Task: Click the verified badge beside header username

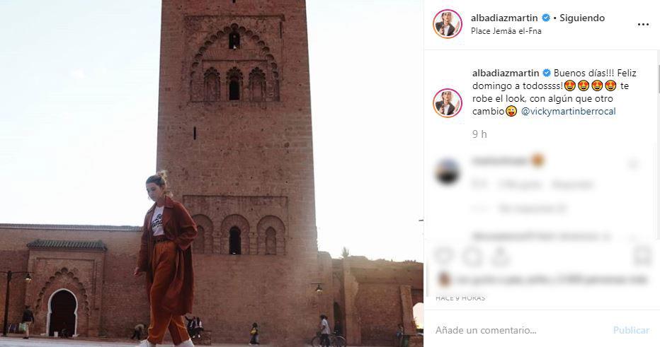Action: (545, 18)
